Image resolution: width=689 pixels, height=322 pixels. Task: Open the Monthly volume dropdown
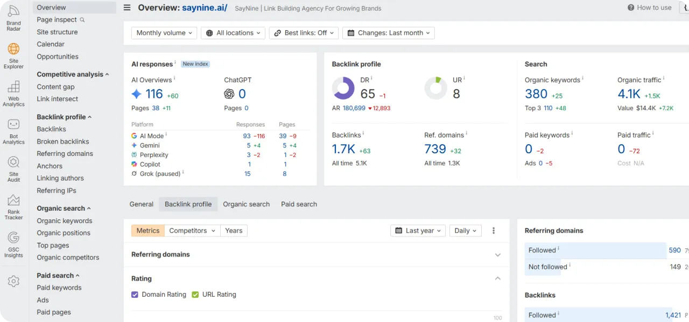(164, 33)
